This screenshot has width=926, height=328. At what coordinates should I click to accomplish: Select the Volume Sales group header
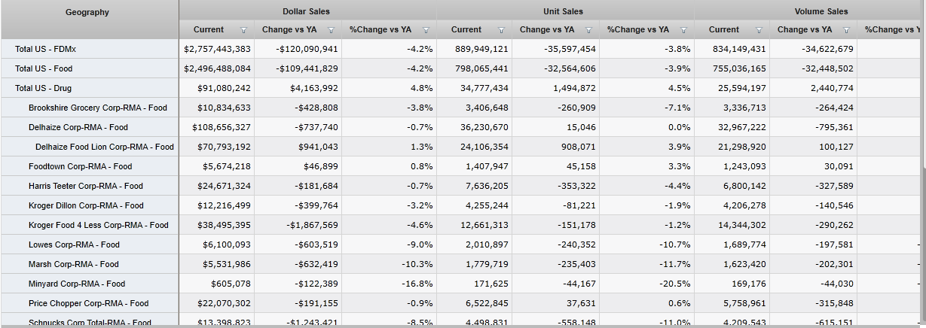point(821,11)
